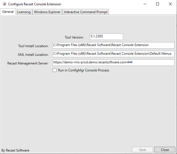This screenshot has width=177, height=154.
Task: Click the 'Tool Install Location:' label
Action: pyautogui.click(x=33, y=46)
